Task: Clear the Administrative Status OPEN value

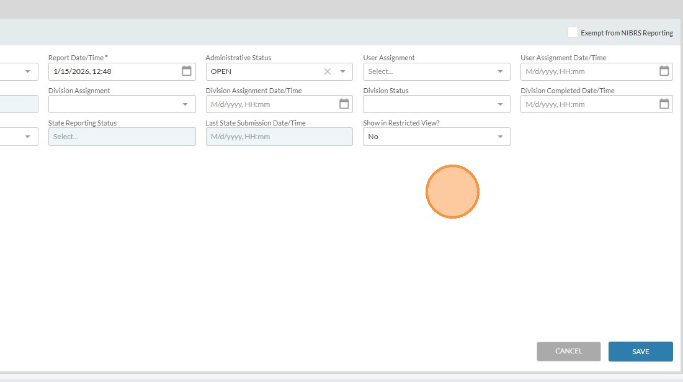Action: click(328, 71)
